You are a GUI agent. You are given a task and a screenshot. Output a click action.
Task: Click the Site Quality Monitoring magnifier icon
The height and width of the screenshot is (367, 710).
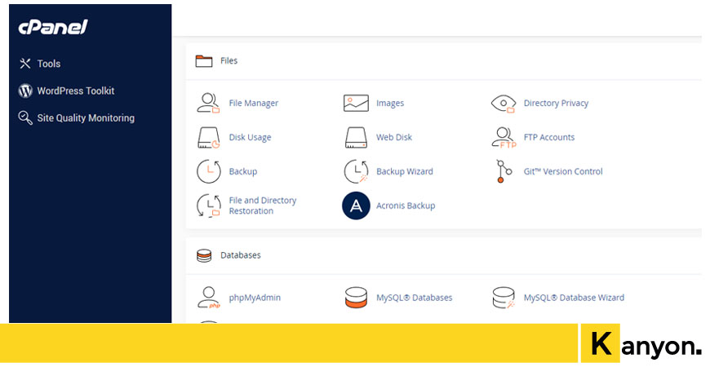(25, 117)
